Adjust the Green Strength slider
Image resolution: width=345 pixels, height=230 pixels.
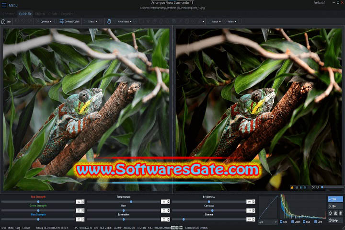(38, 210)
